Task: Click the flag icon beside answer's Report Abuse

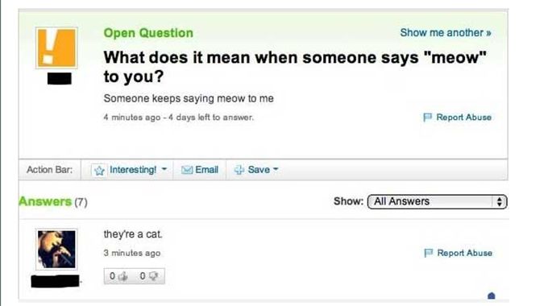Action: (x=428, y=253)
